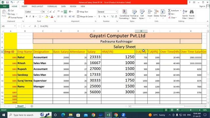
Task: Open Format as Table gallery
Action: click(x=134, y=14)
